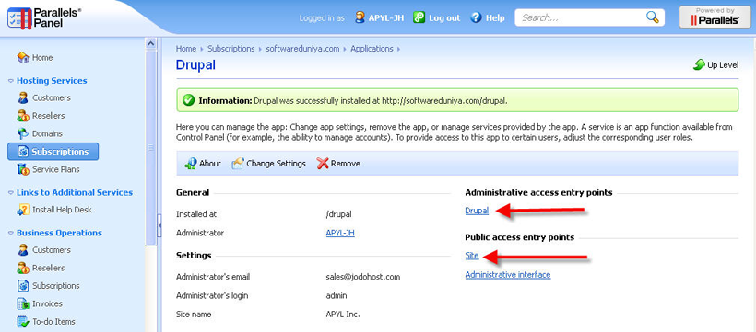
Task: Click the Resellers icon under Hosting Services
Action: (x=23, y=116)
